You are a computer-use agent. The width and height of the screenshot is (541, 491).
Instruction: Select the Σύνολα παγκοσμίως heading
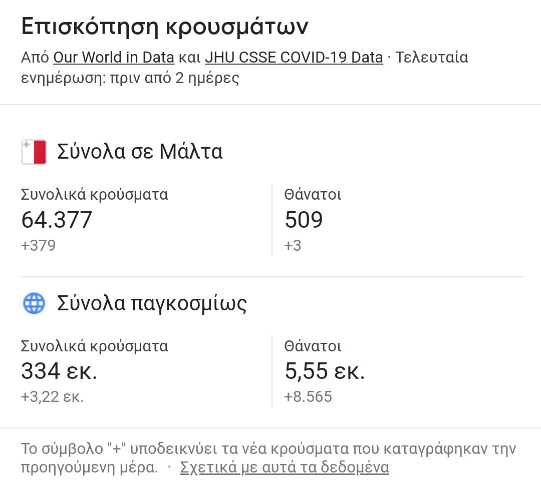[152, 303]
